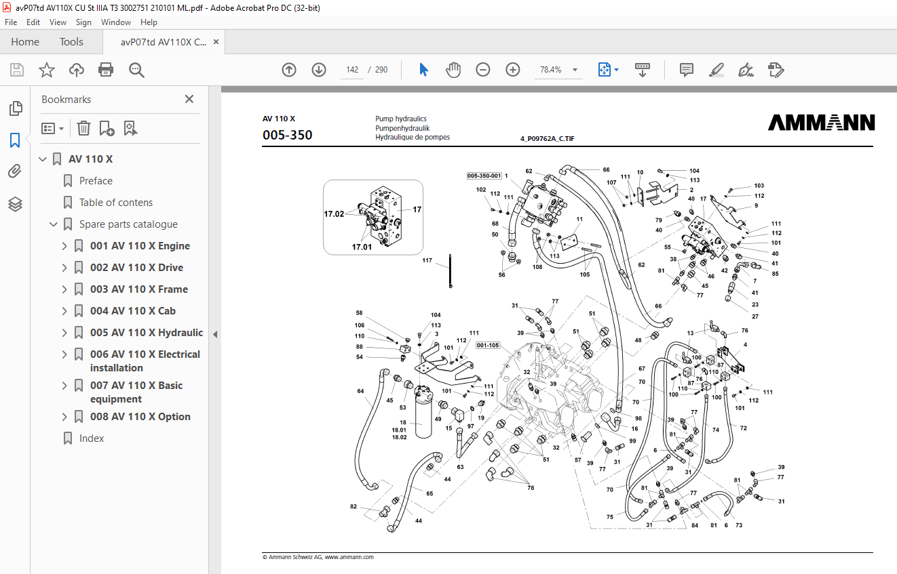Select the highlight text pen tool
The height and width of the screenshot is (574, 897).
(x=716, y=70)
